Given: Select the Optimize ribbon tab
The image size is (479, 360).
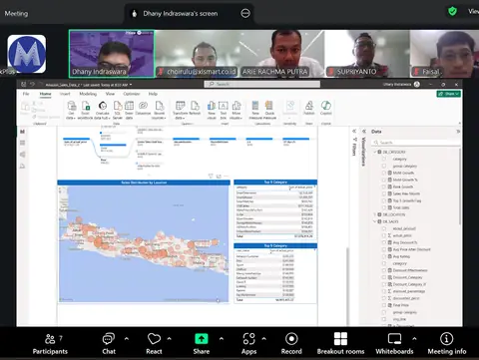Looking at the screenshot, I should pos(132,94).
